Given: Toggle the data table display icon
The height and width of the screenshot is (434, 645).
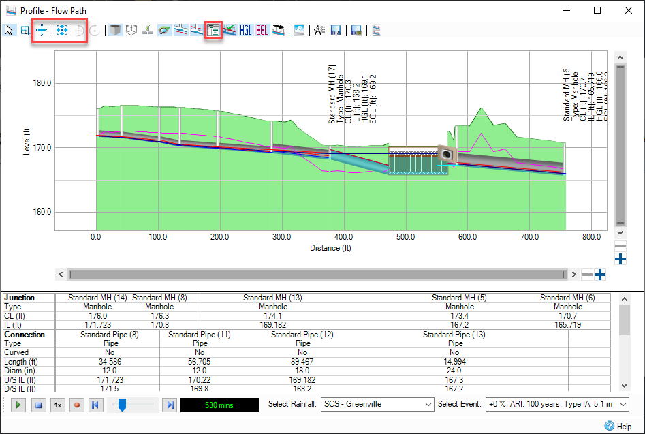Looking at the screenshot, I should pyautogui.click(x=213, y=30).
